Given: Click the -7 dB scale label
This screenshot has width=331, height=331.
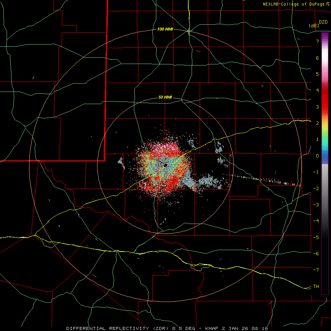Looking at the screenshot, I should pos(316,270).
